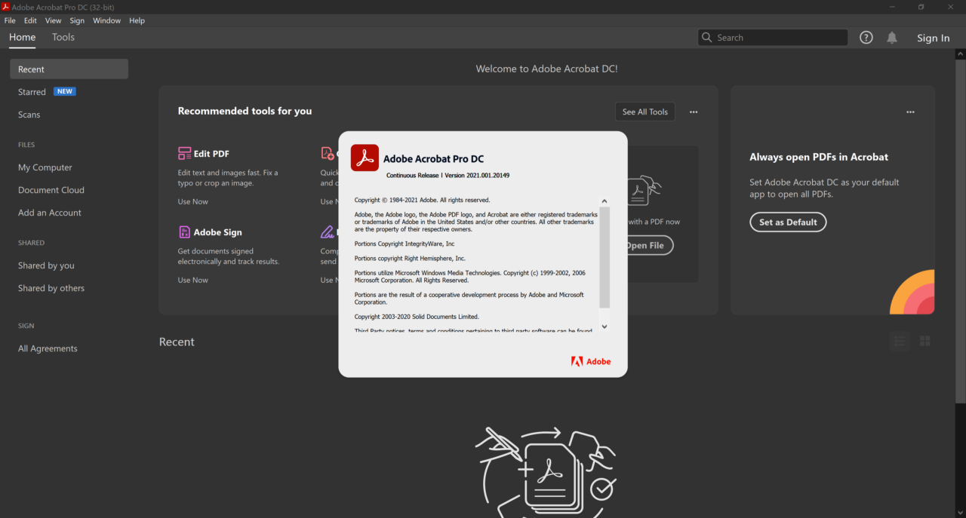966x518 pixels.
Task: Click the Acrobat logo in About dialog
Action: pyautogui.click(x=365, y=158)
